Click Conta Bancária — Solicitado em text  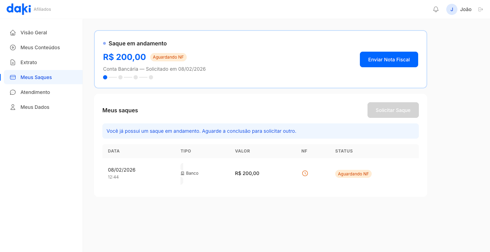pos(154,69)
